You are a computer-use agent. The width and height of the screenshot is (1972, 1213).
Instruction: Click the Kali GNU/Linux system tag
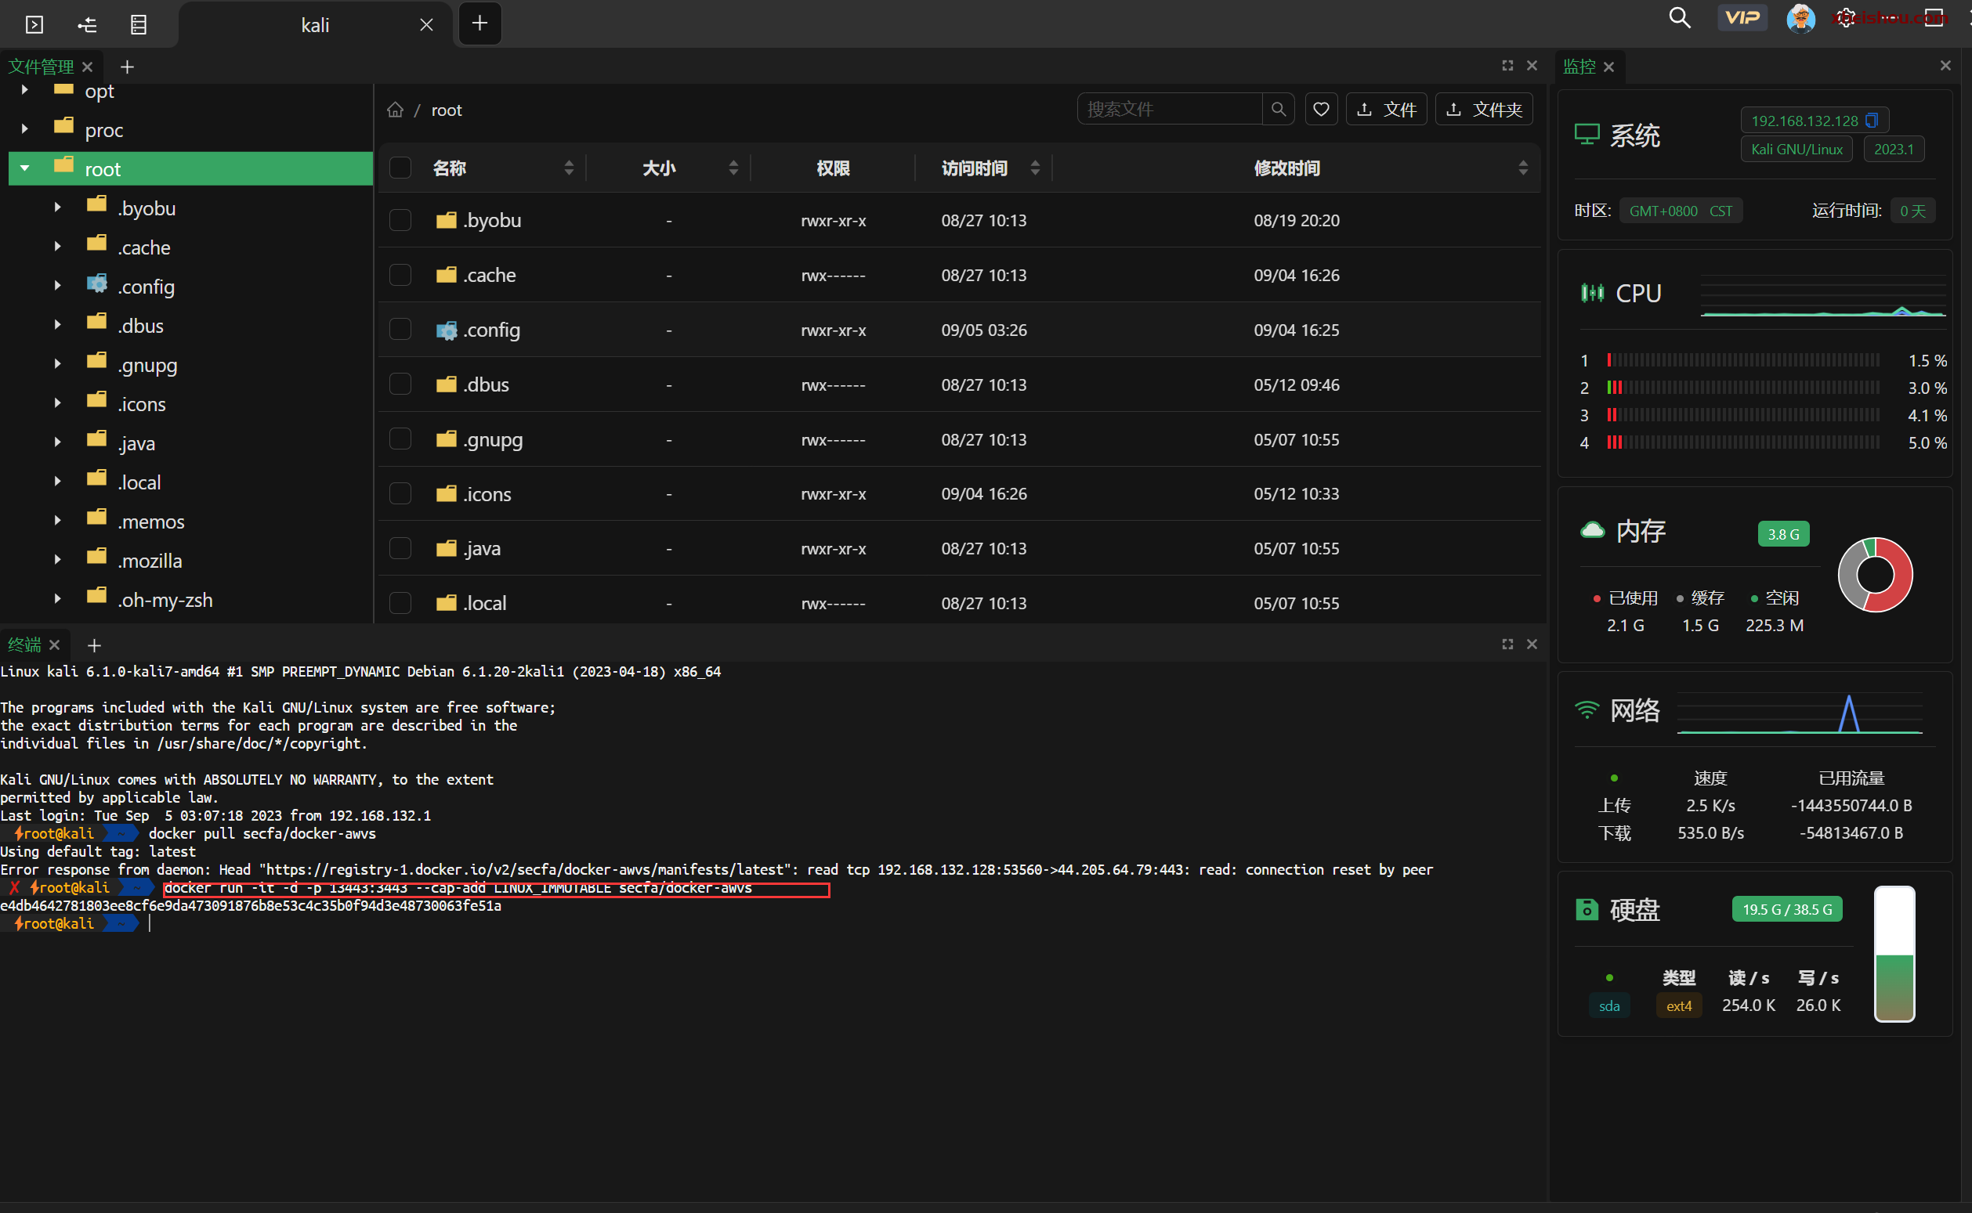click(1797, 150)
